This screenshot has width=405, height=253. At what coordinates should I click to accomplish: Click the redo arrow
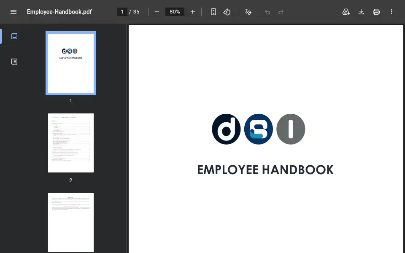pos(281,12)
